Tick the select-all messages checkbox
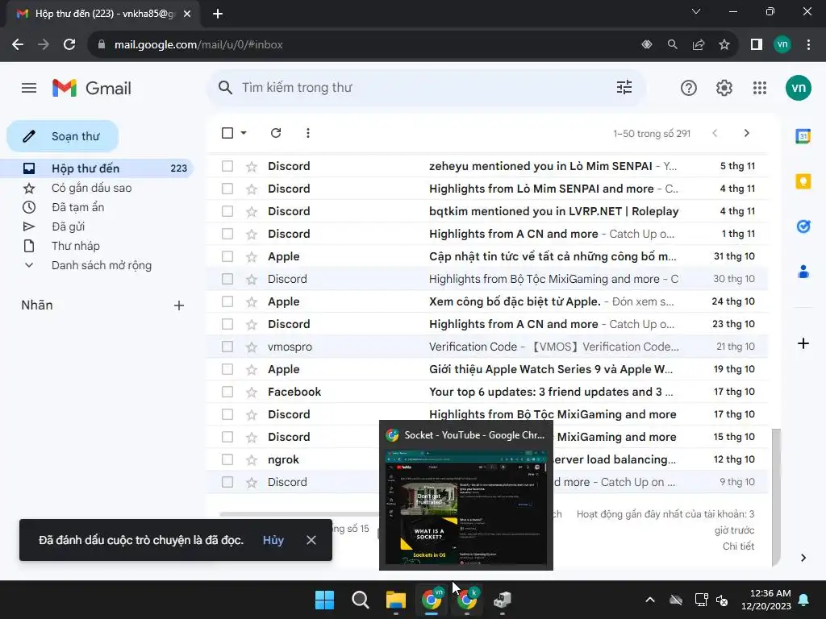This screenshot has width=826, height=619. tap(227, 133)
